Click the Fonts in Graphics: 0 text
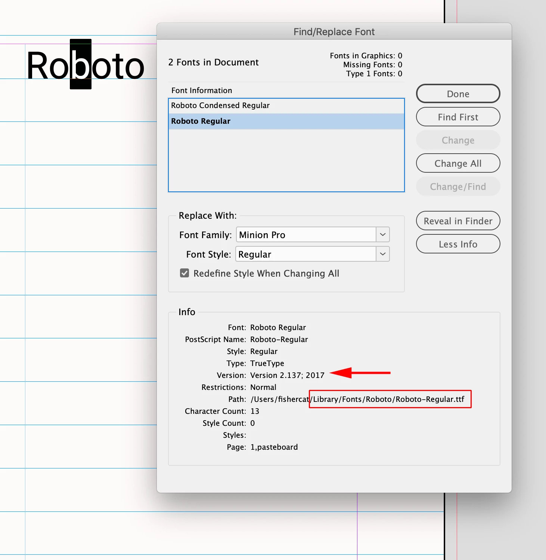The height and width of the screenshot is (560, 546). pyautogui.click(x=366, y=56)
